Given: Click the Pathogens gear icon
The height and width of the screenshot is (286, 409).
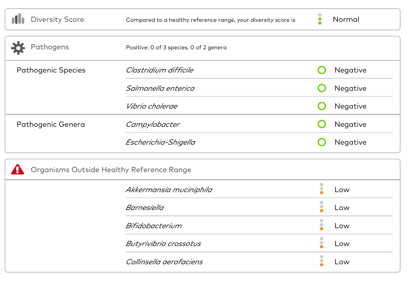Looking at the screenshot, I should (18, 48).
